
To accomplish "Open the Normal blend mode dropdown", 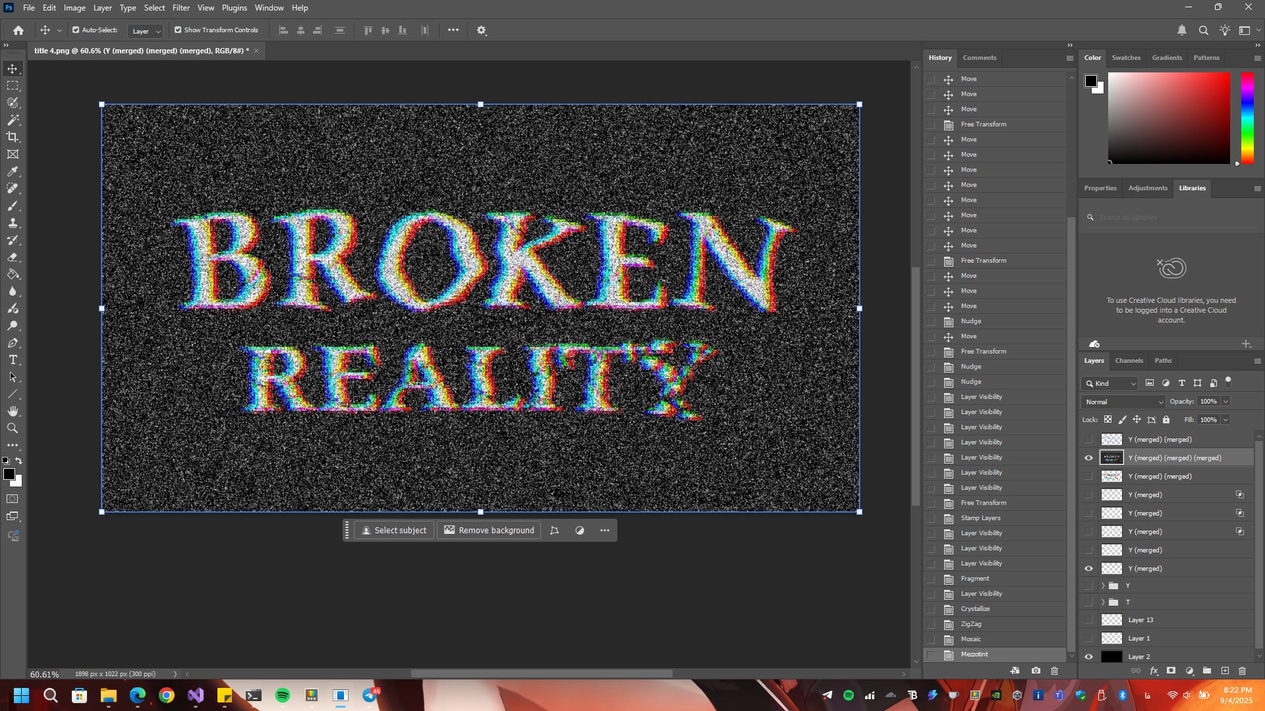I will [1123, 402].
